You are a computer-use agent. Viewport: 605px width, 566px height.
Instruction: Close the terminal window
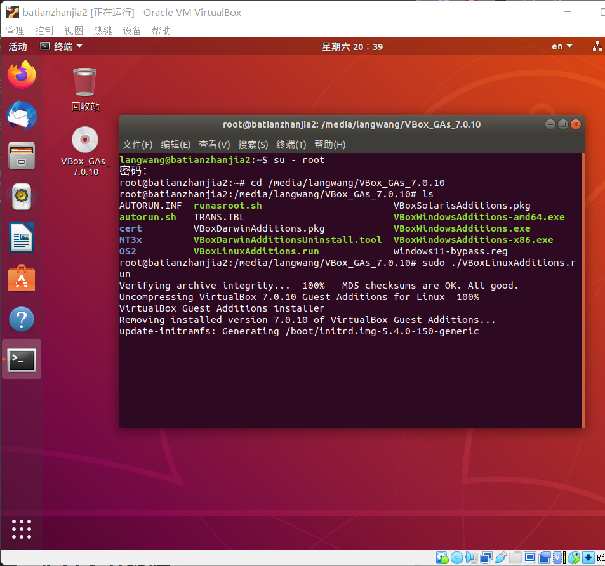pyautogui.click(x=576, y=124)
